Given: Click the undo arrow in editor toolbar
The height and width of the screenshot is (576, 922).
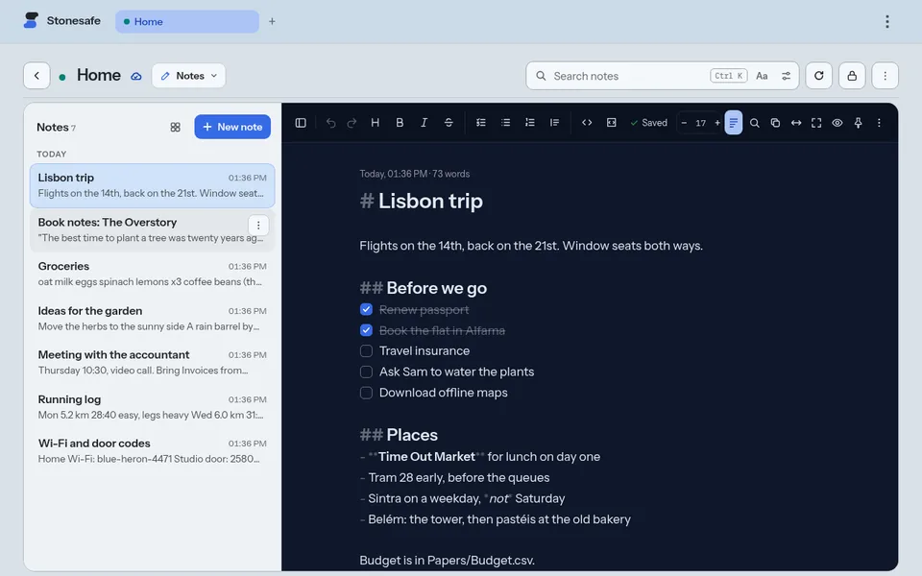Looking at the screenshot, I should click(331, 123).
